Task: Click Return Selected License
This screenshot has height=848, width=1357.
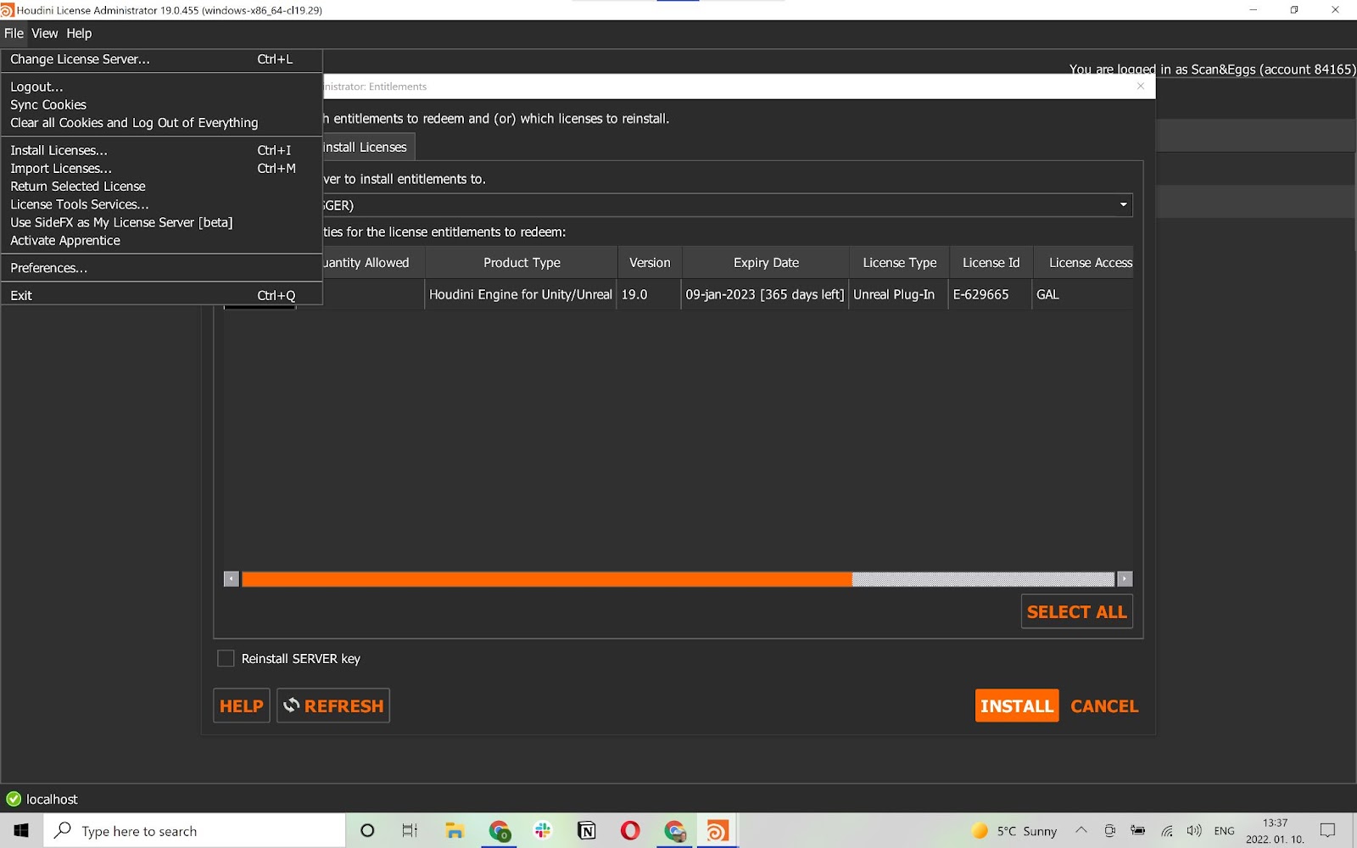Action: click(161, 187)
